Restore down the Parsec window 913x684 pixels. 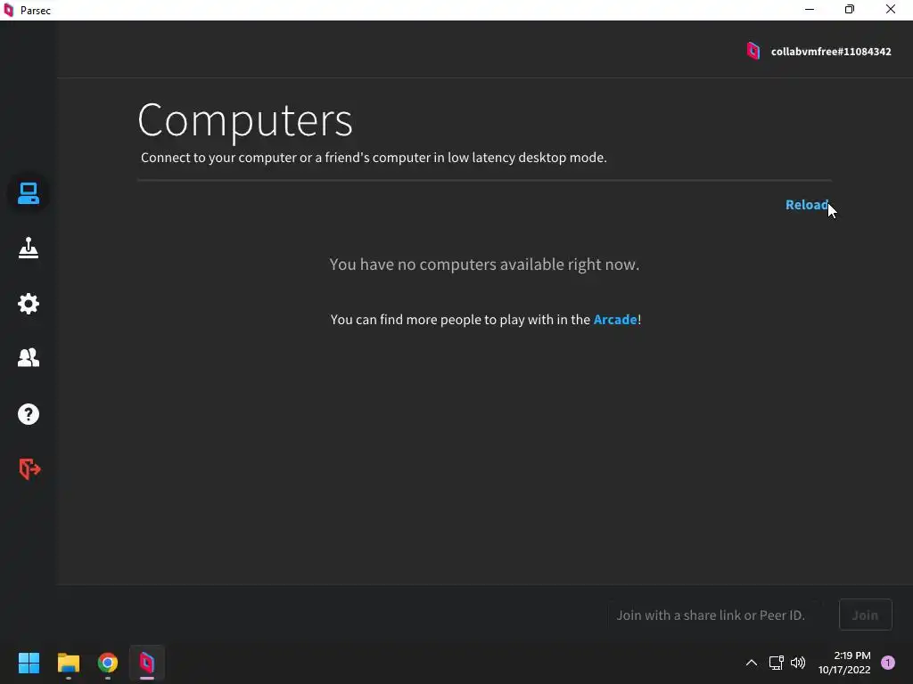[850, 9]
